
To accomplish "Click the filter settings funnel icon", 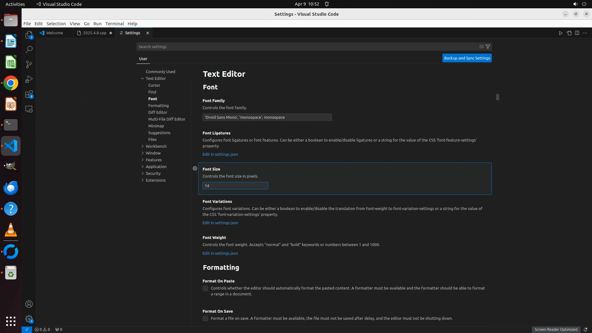I will pyautogui.click(x=488, y=47).
